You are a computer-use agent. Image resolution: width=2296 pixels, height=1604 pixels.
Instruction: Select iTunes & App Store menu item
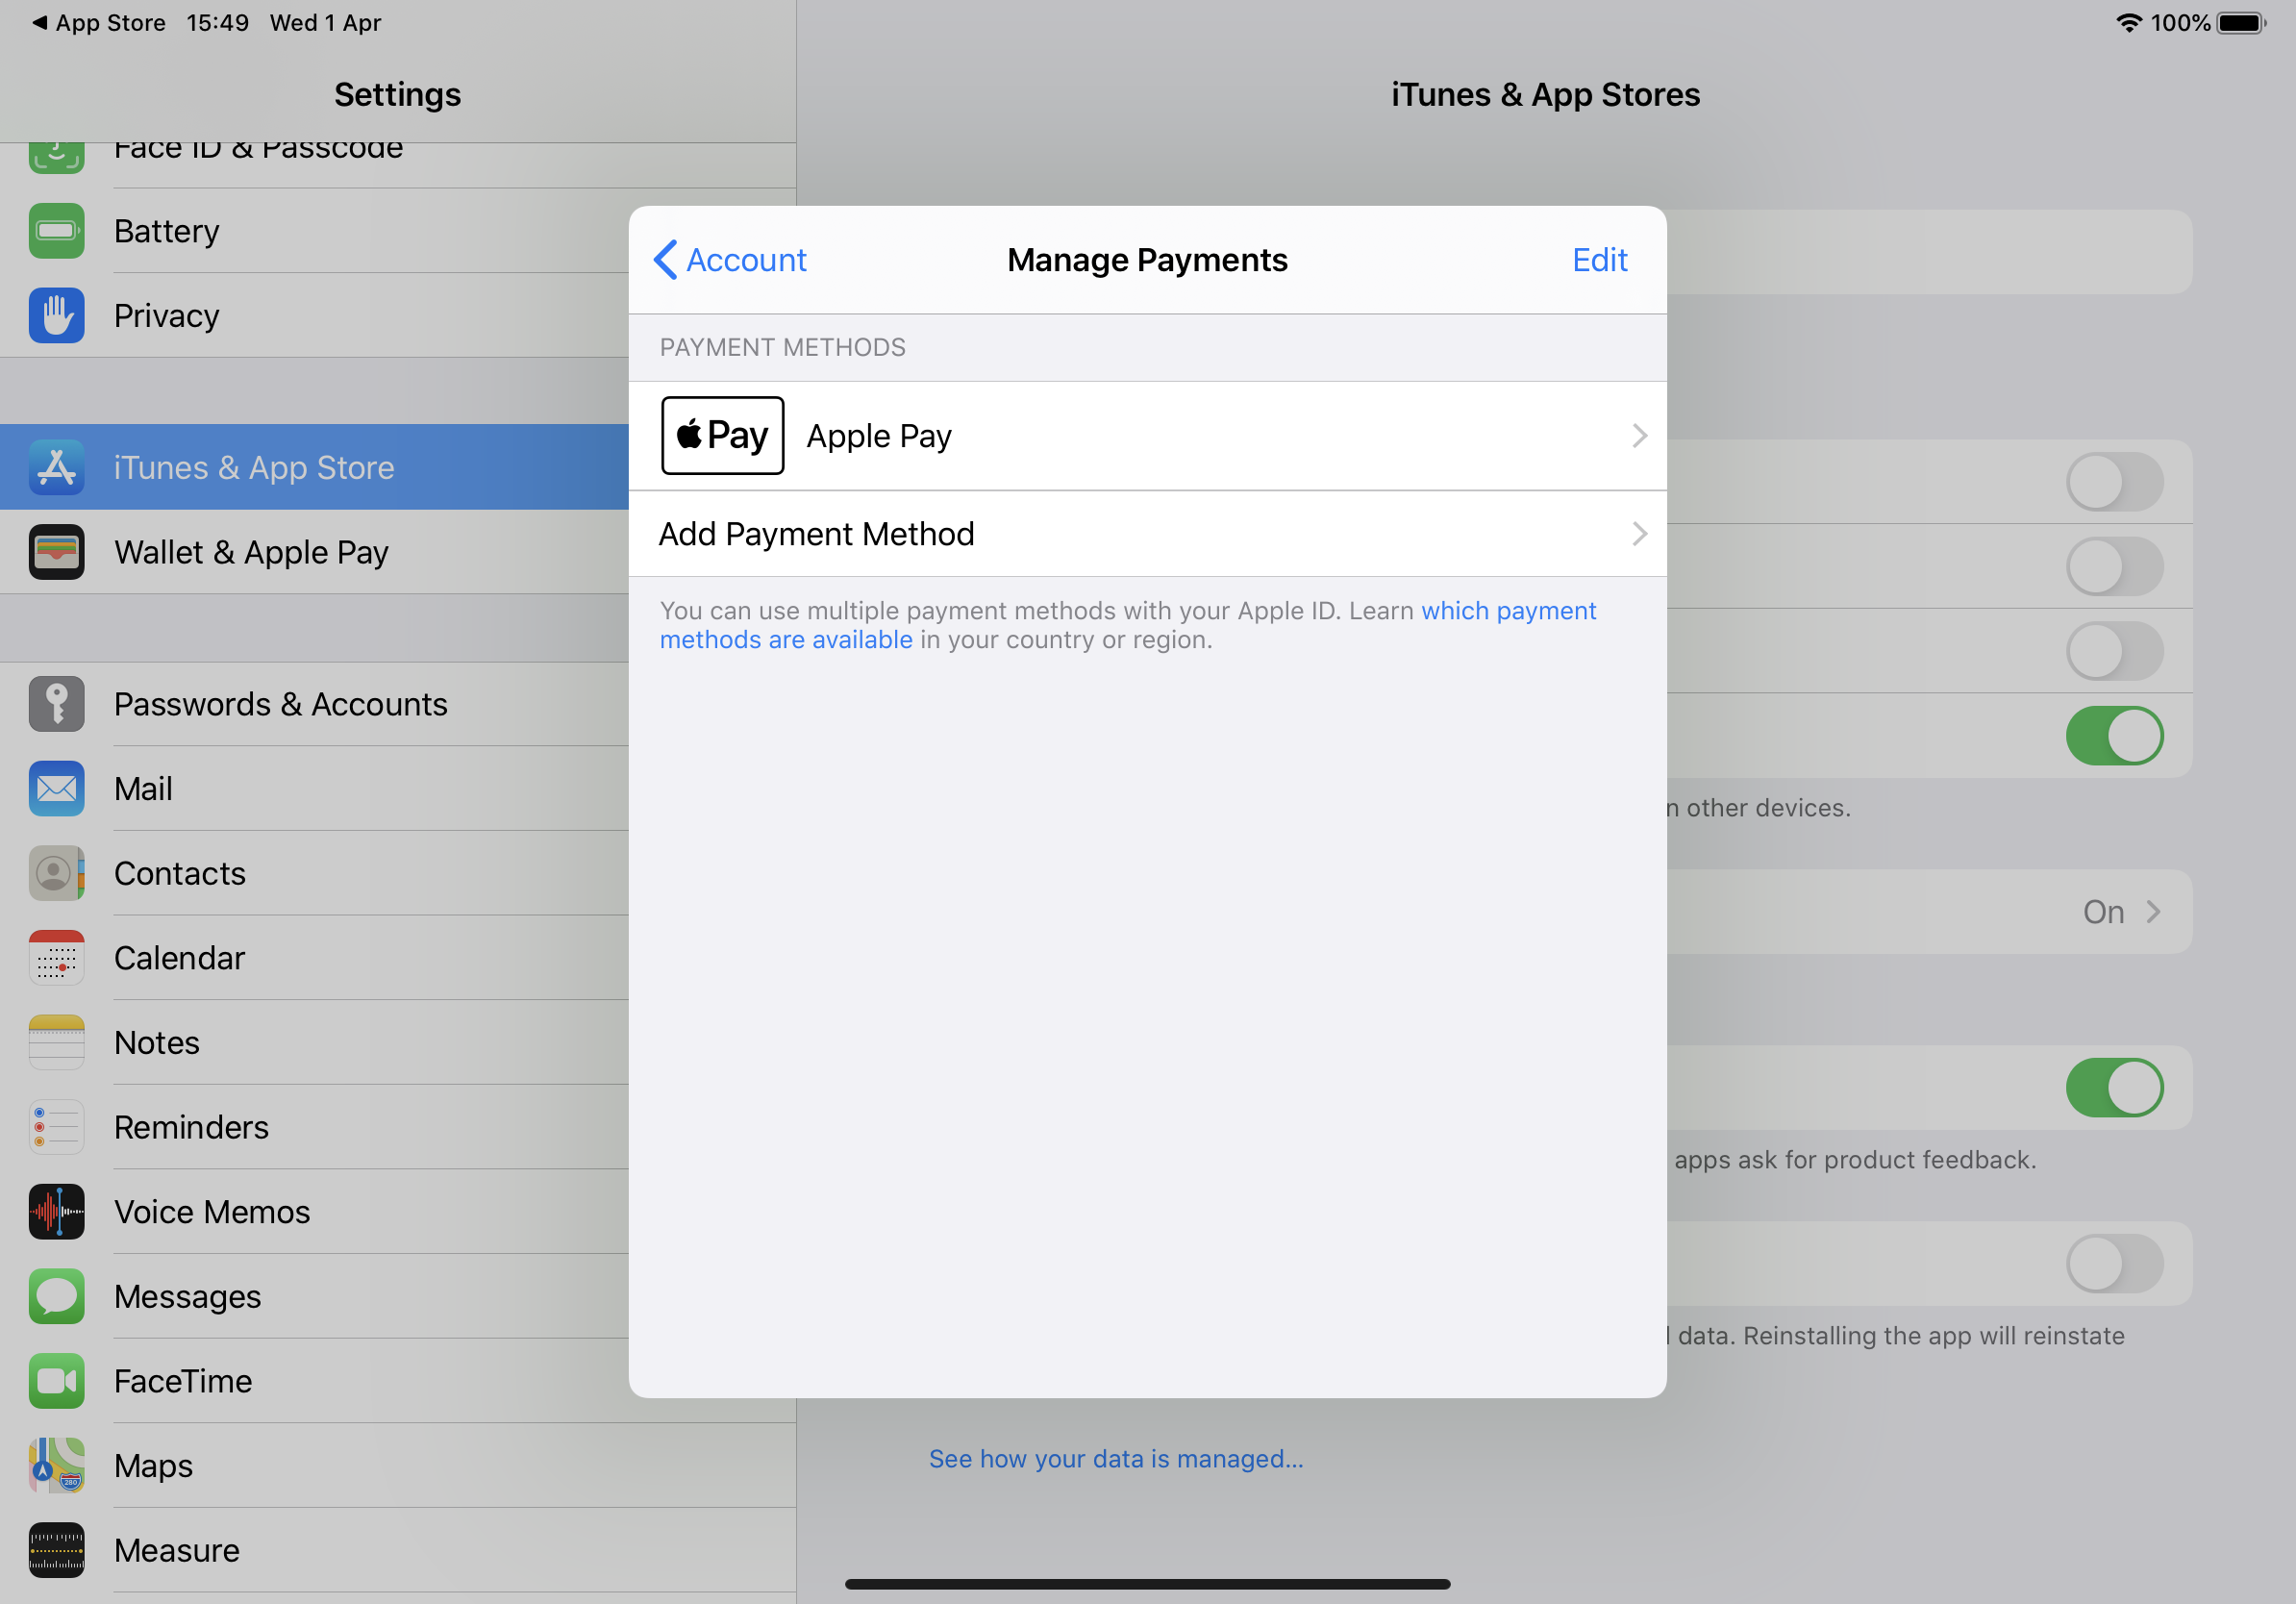(x=254, y=468)
